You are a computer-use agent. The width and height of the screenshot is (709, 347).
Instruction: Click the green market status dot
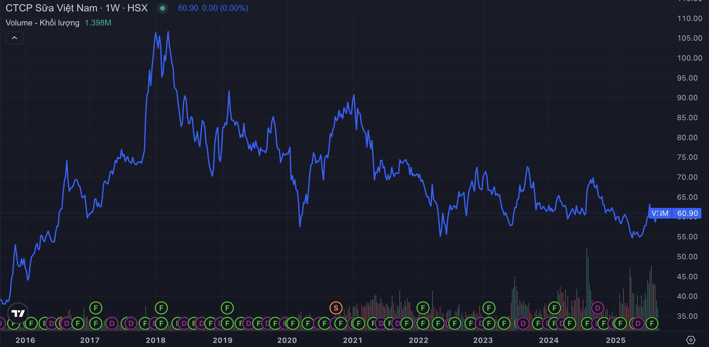tap(163, 8)
